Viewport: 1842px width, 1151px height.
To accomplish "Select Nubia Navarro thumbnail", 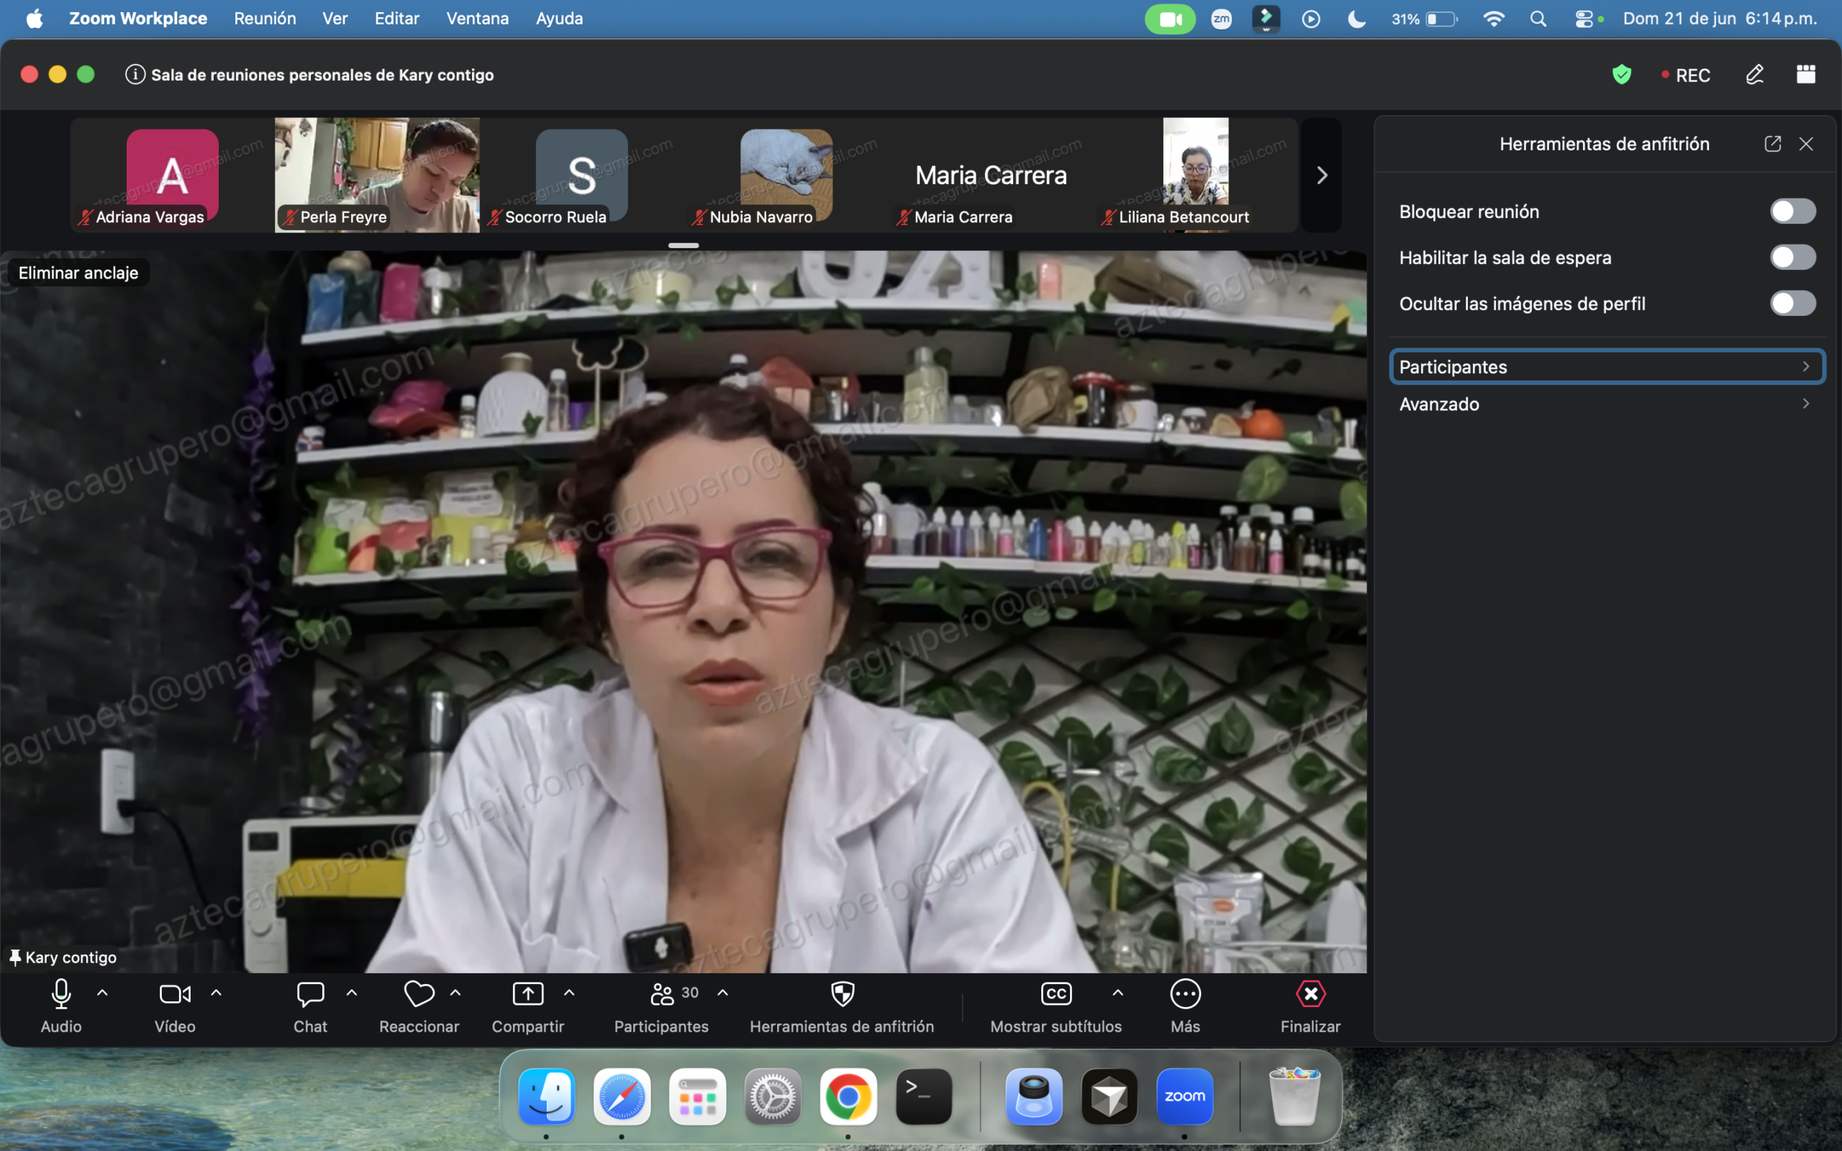I will pos(786,175).
